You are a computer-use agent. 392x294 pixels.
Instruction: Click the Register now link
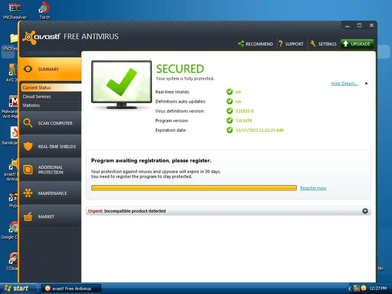[x=313, y=188]
